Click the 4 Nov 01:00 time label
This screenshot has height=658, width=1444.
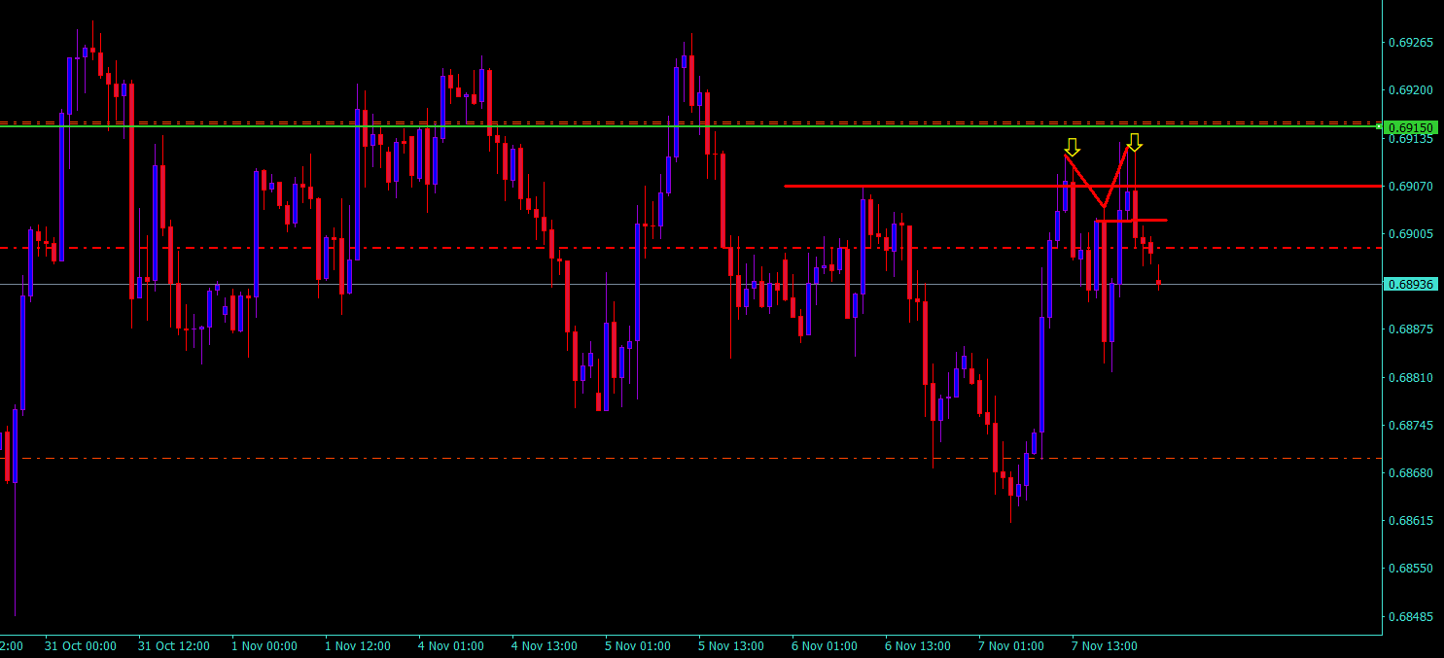click(x=451, y=646)
